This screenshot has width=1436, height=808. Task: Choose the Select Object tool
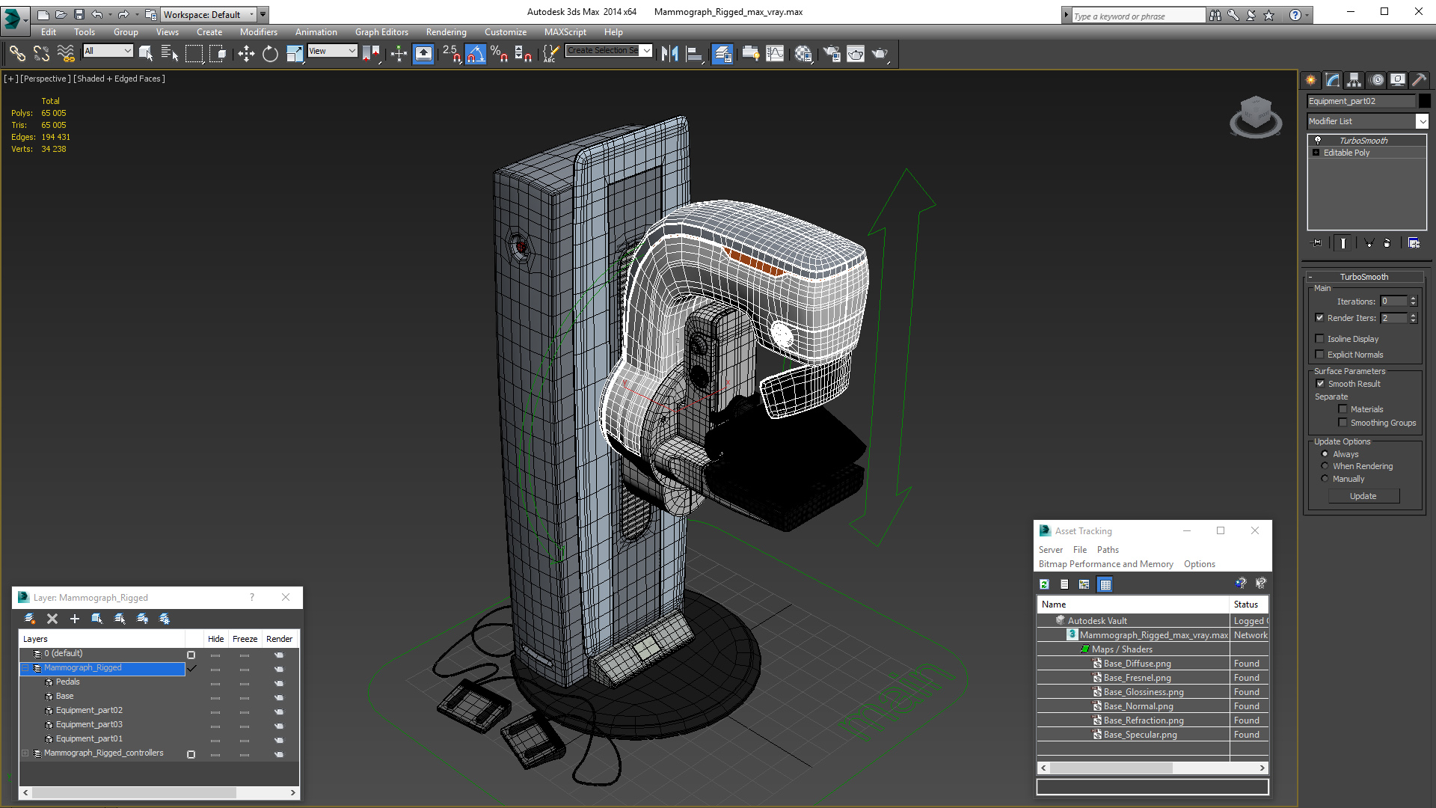tap(146, 53)
